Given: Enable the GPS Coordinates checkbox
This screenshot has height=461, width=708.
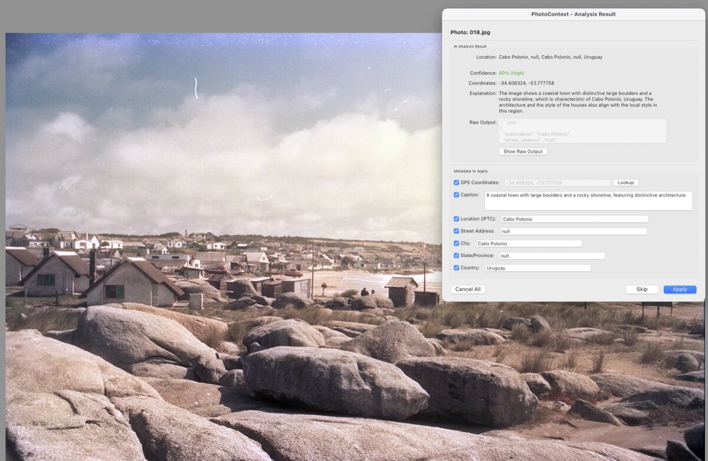Looking at the screenshot, I should tap(455, 182).
